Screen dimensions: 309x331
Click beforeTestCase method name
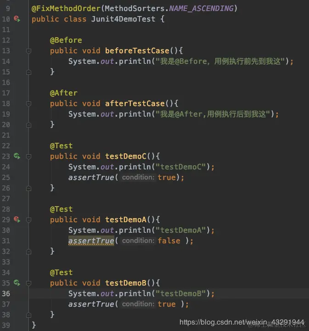pyautogui.click(x=137, y=50)
